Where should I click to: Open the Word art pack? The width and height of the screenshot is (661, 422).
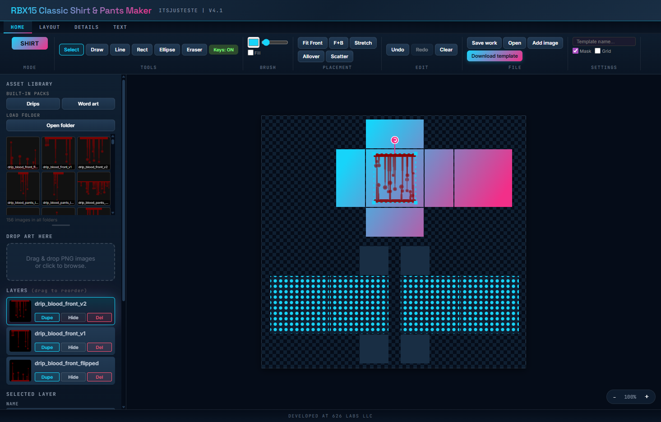click(88, 104)
